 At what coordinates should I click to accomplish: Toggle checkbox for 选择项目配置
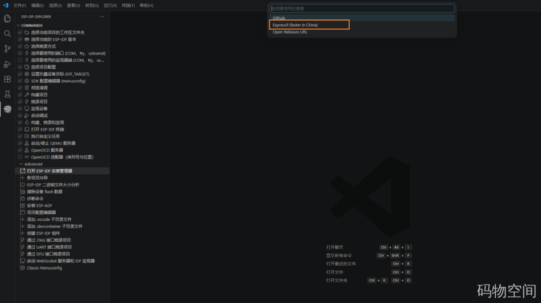(x=20, y=67)
